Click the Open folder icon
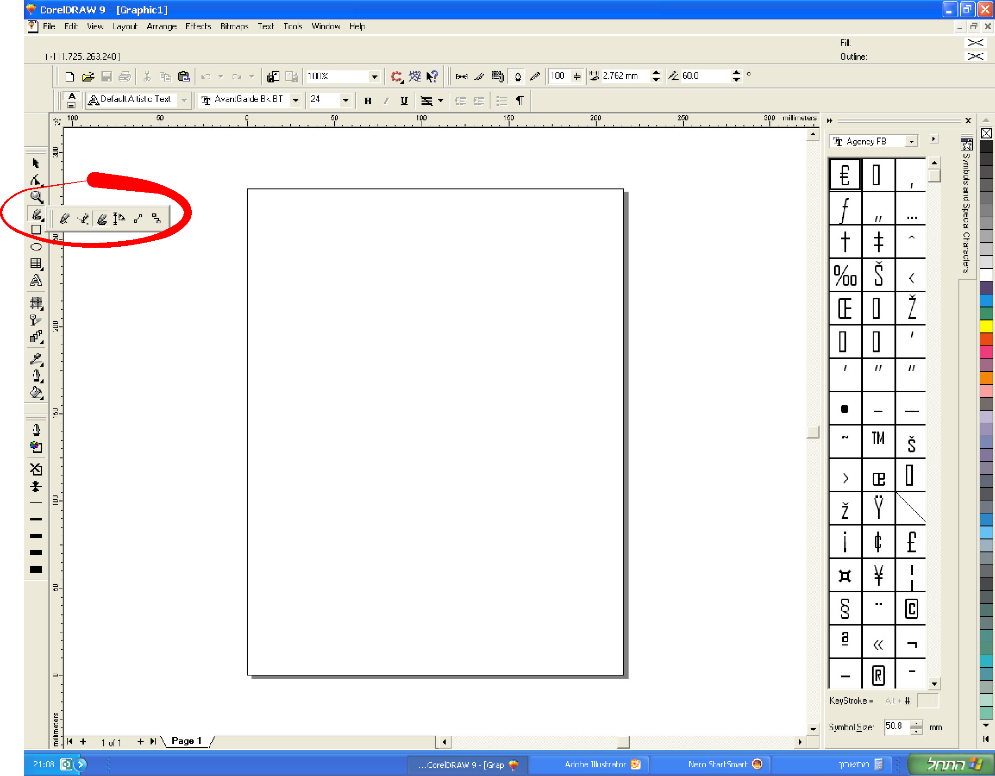Screen dimensions: 995x776 coord(88,76)
